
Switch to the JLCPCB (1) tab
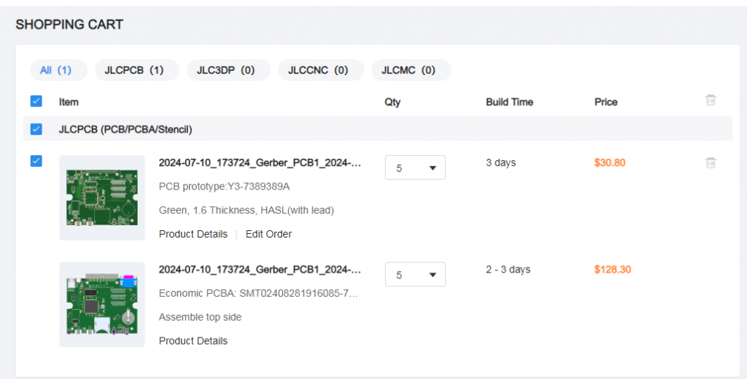click(x=133, y=70)
